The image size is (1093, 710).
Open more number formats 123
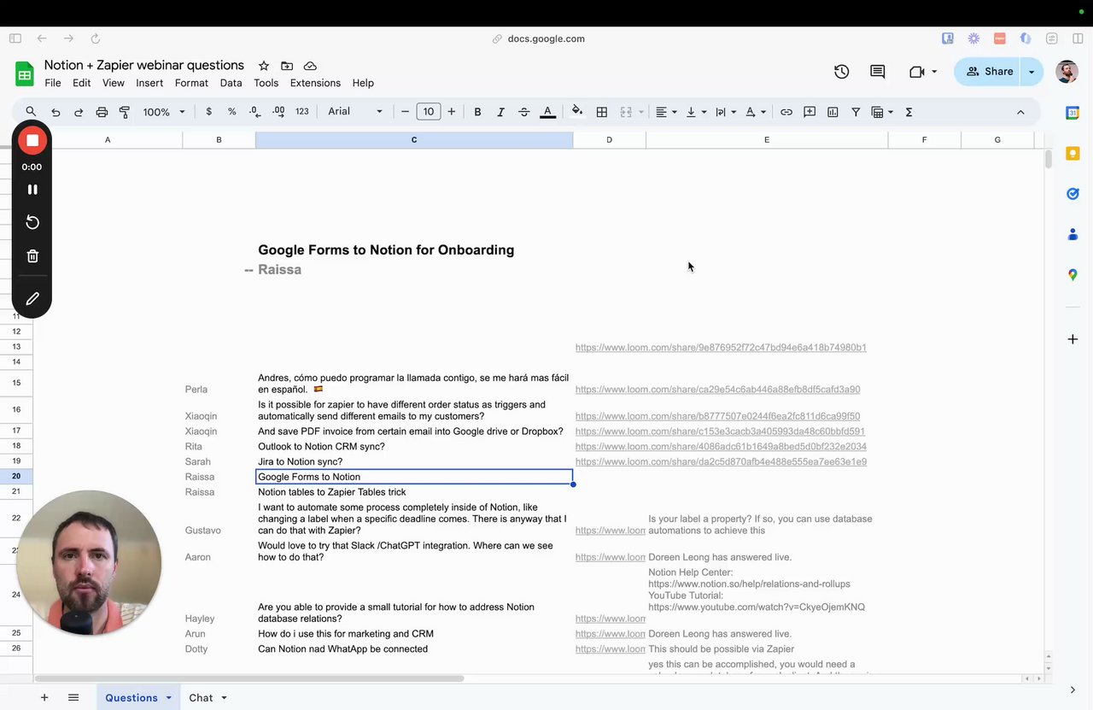302,112
